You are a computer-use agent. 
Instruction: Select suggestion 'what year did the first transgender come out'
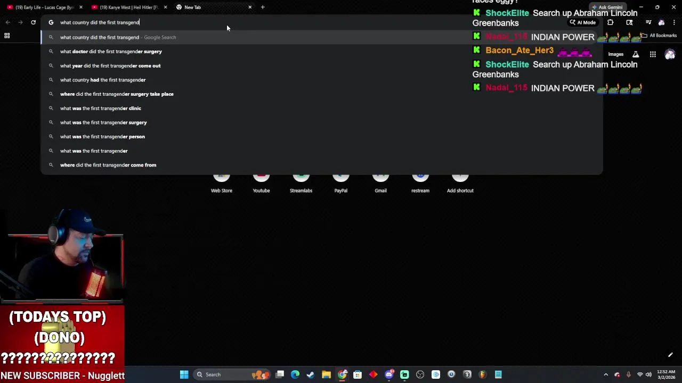tap(322, 65)
